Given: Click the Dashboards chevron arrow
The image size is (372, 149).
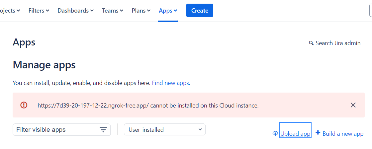Looking at the screenshot, I should [92, 11].
